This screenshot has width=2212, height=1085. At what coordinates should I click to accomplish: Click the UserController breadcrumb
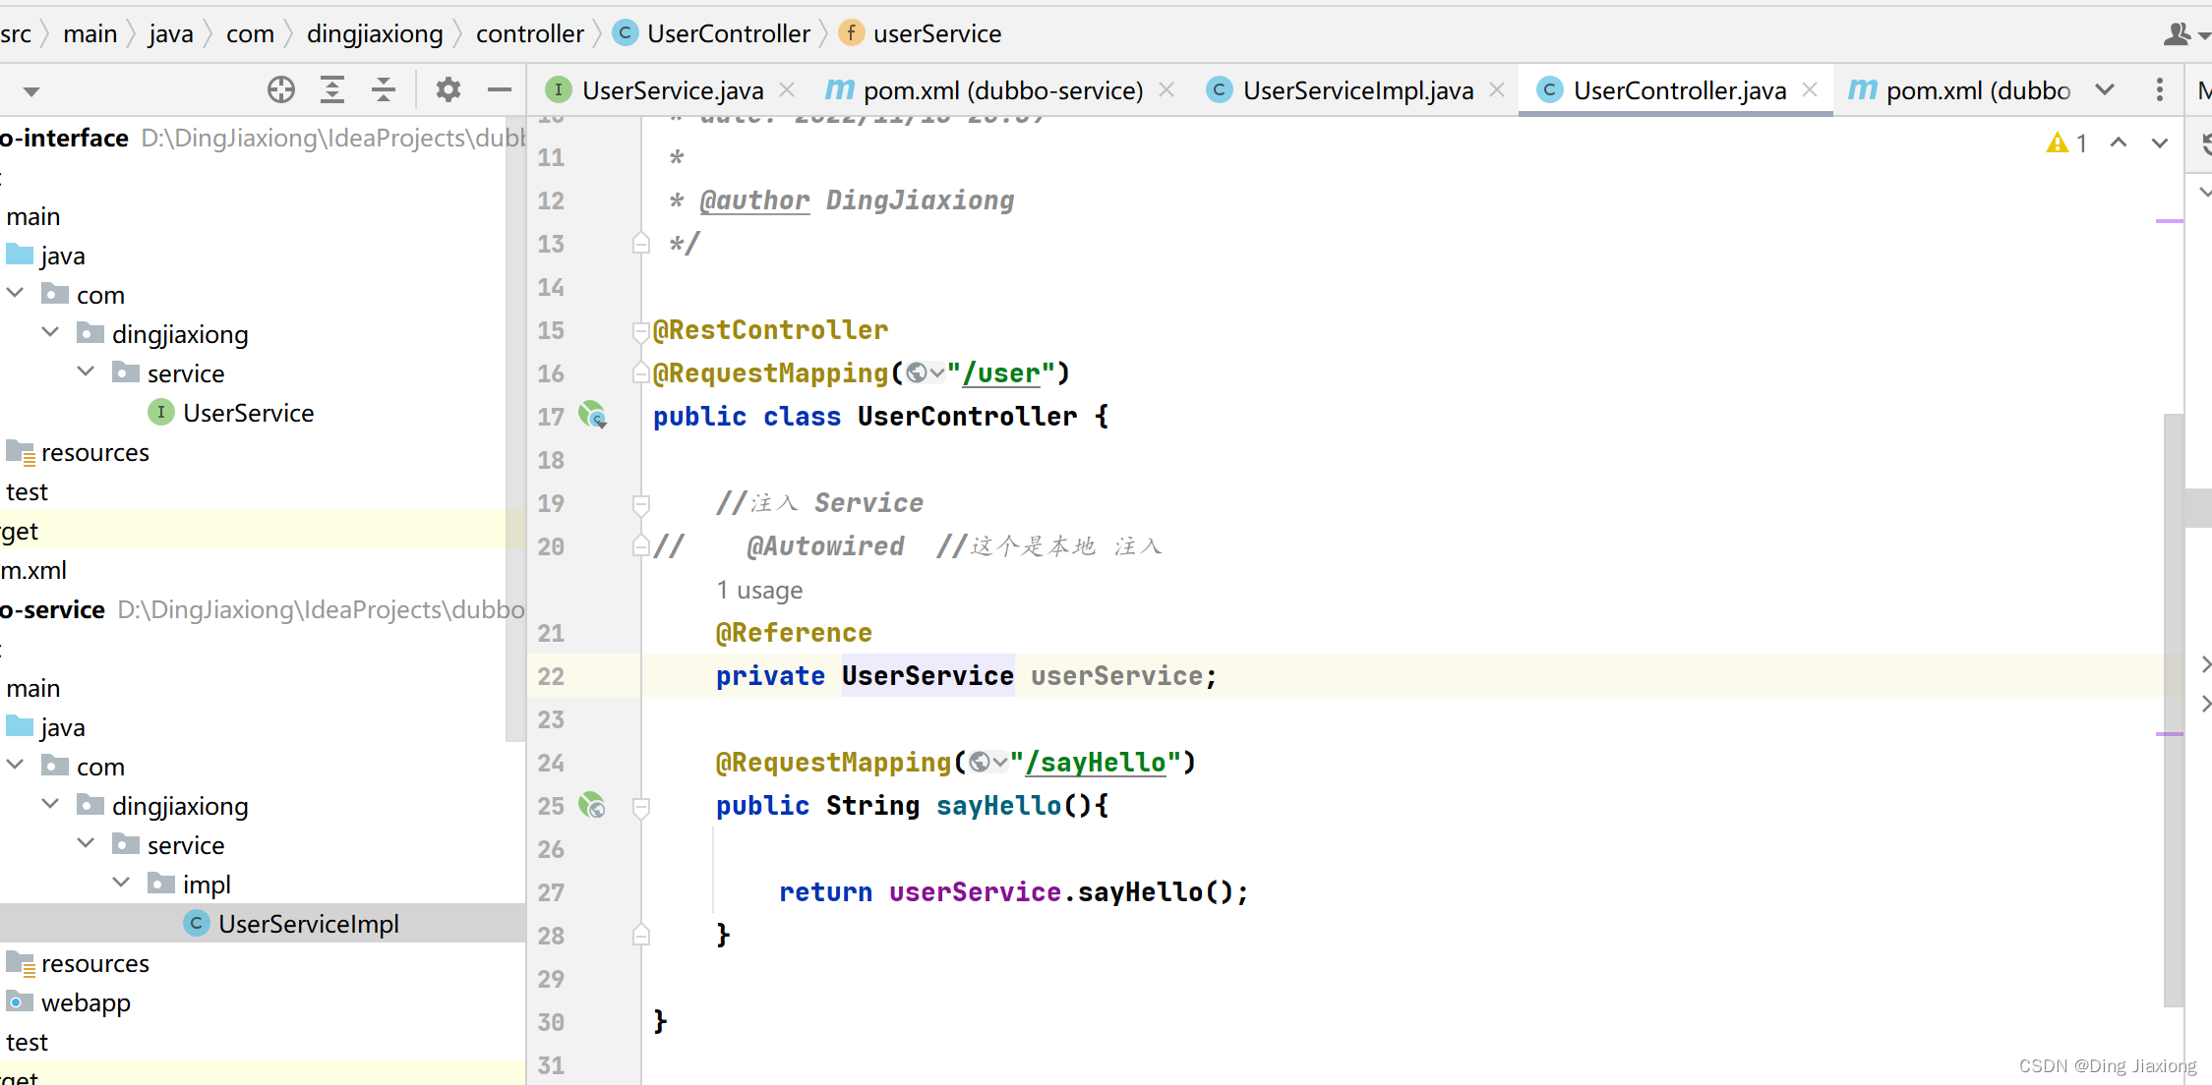point(712,34)
